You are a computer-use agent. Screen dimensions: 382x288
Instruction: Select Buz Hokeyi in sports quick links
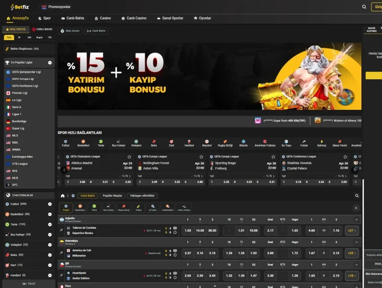(118, 143)
